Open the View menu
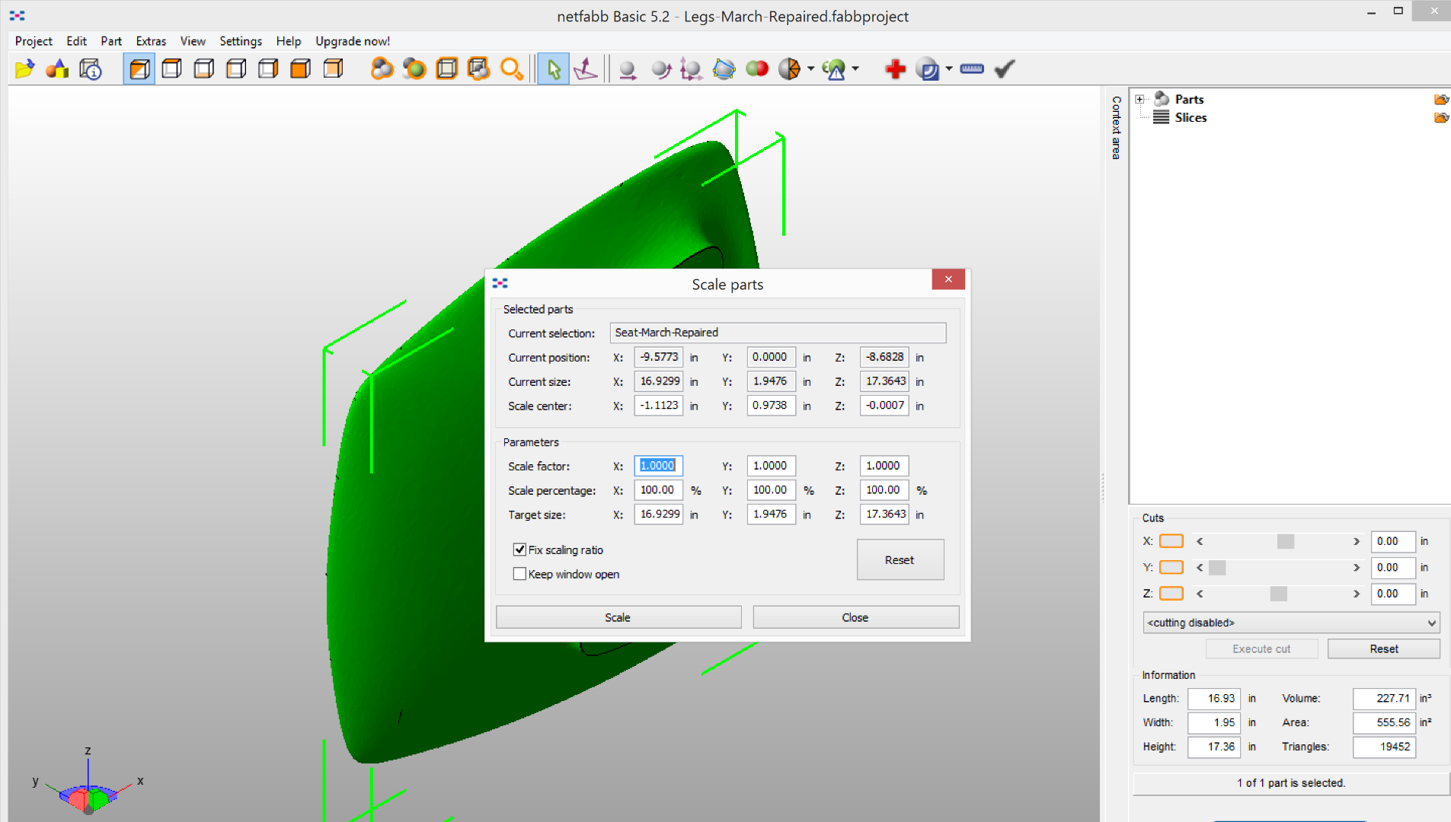This screenshot has width=1451, height=822. point(193,41)
